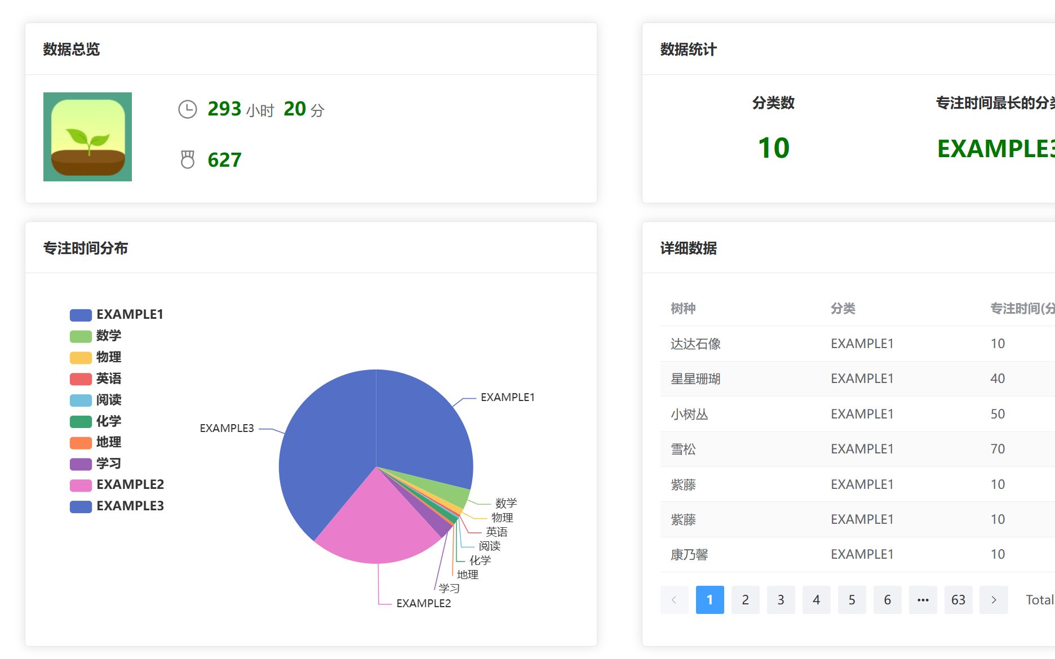
Task: Click the 627 trees count
Action: (x=224, y=160)
